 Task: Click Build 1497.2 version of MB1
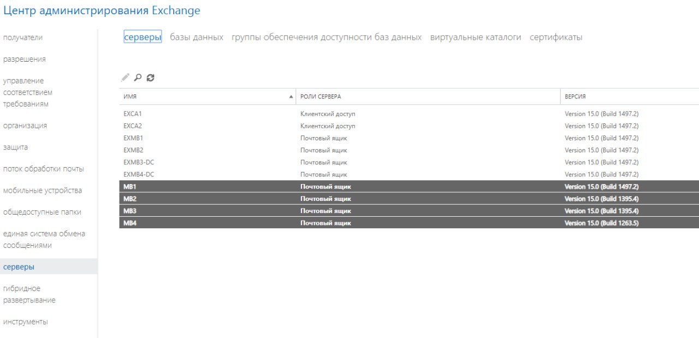(602, 187)
